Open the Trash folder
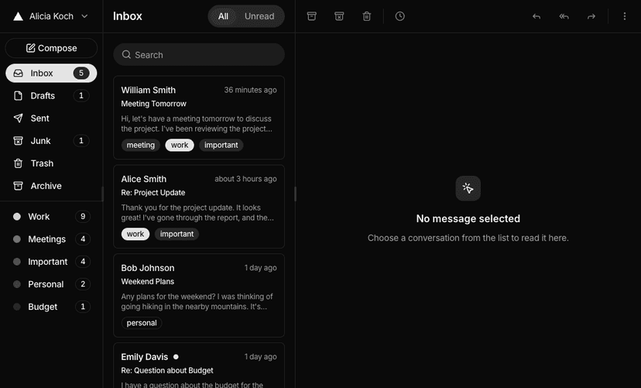This screenshot has width=641, height=388. click(x=51, y=163)
